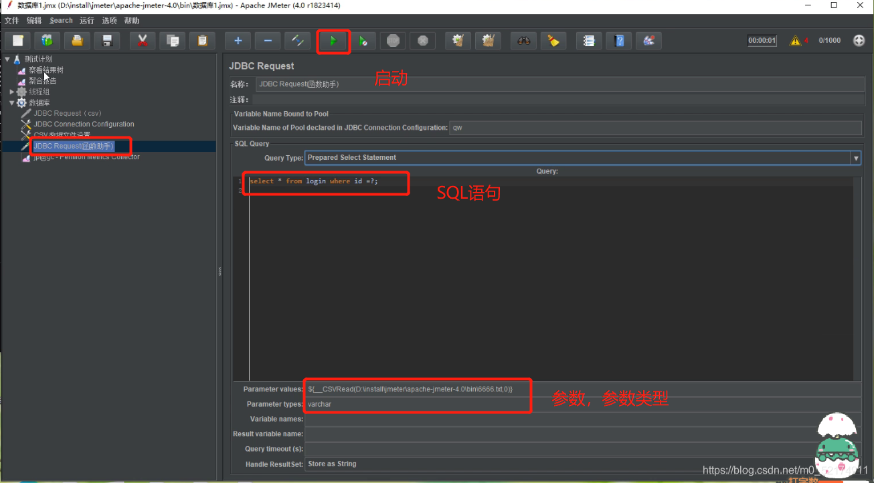The height and width of the screenshot is (483, 874).
Task: Open the 运行 menu
Action: (86, 21)
